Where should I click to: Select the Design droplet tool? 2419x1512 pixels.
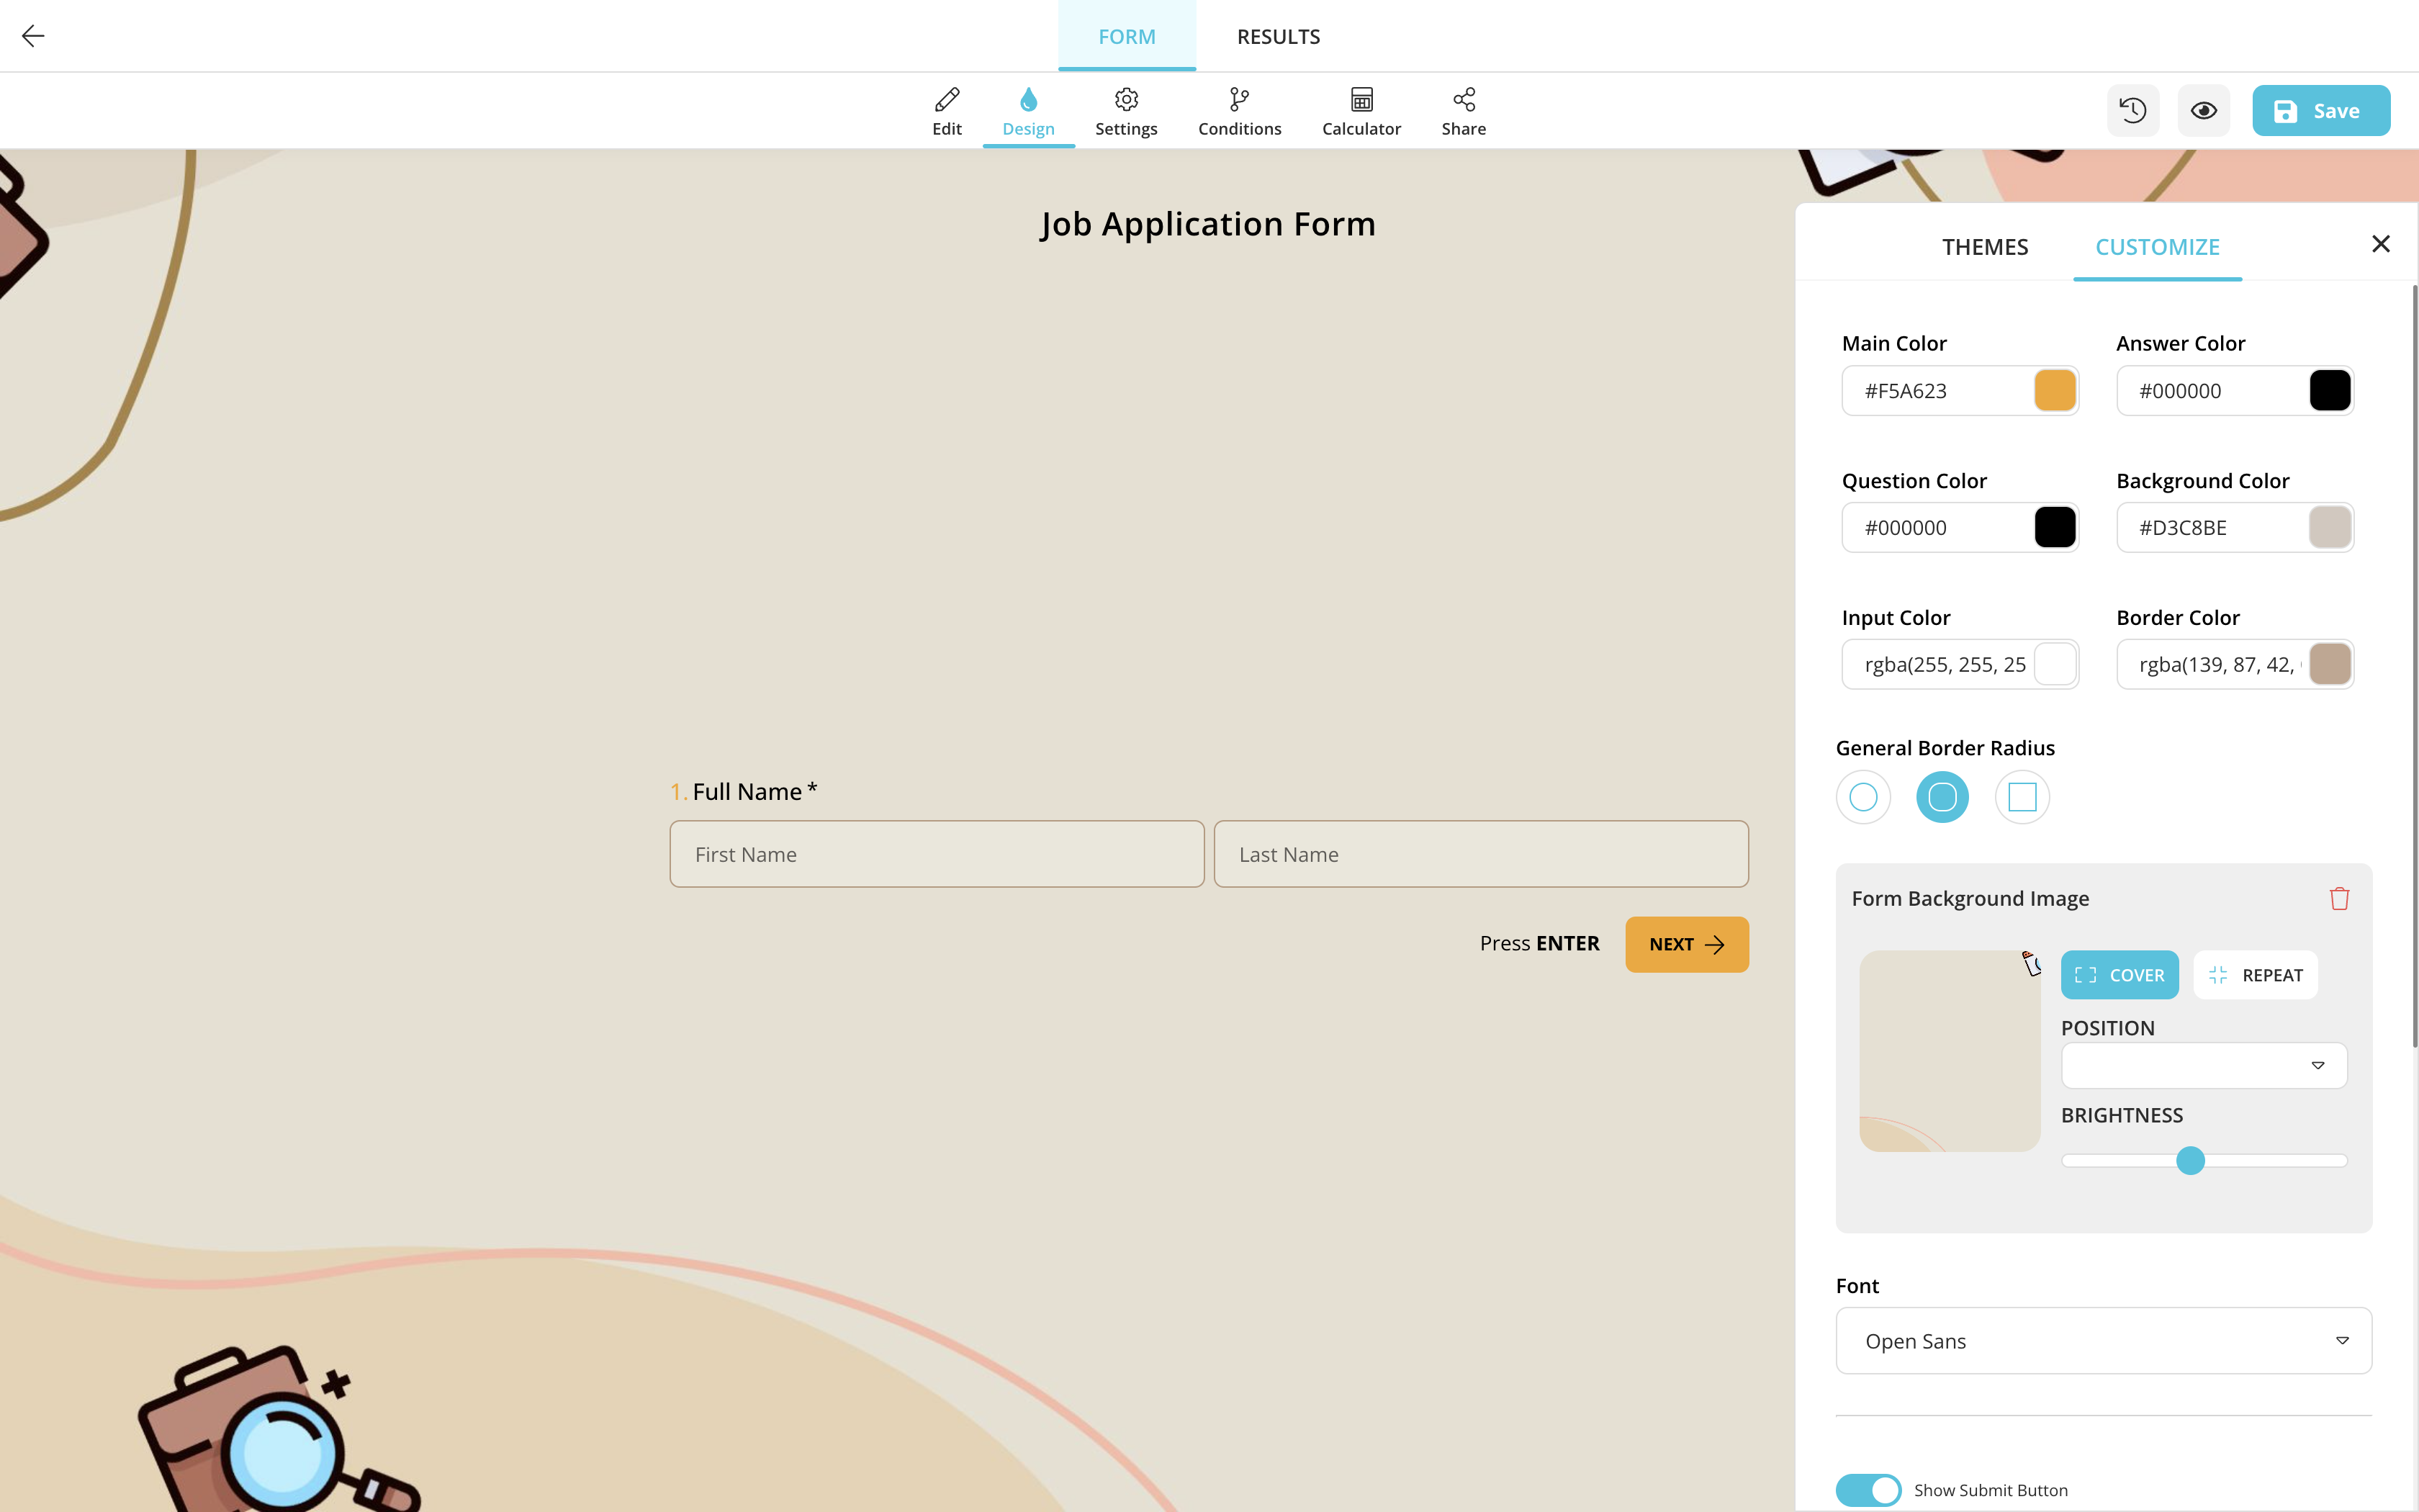coord(1027,111)
